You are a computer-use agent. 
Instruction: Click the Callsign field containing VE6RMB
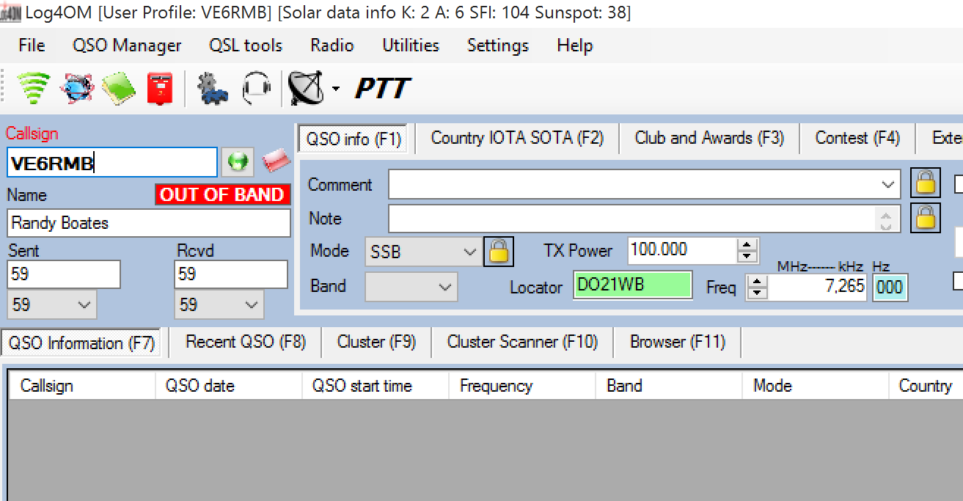coord(112,163)
